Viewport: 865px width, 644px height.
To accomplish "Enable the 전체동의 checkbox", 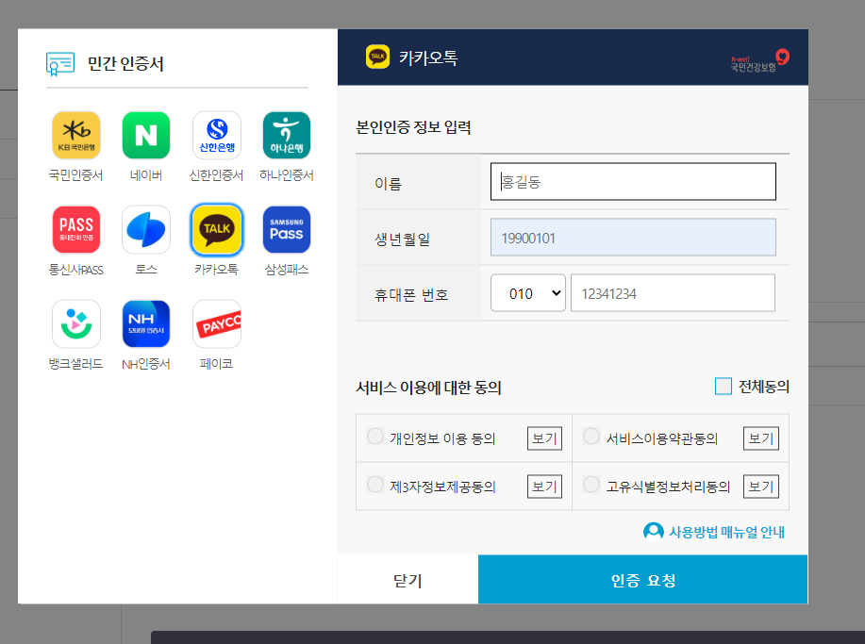I will click(724, 385).
